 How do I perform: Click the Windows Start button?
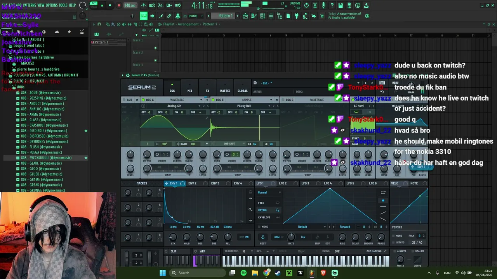163,273
